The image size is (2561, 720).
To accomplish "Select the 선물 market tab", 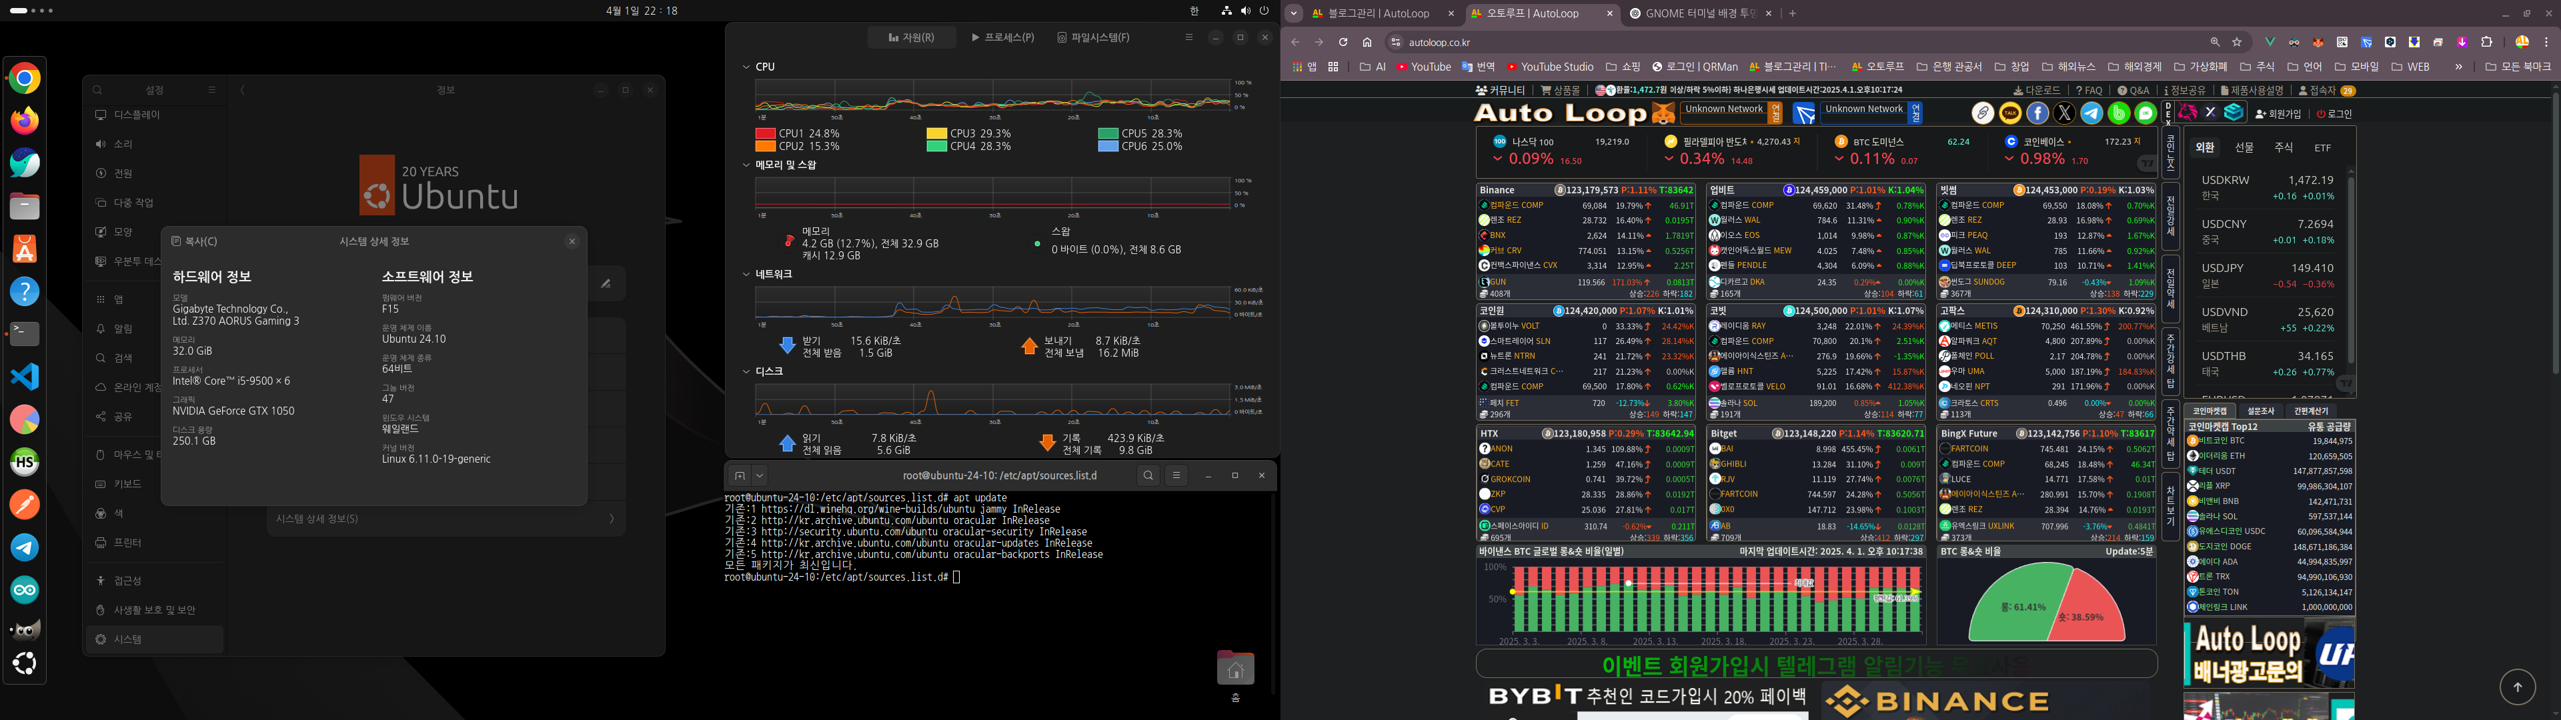I will click(x=2244, y=147).
